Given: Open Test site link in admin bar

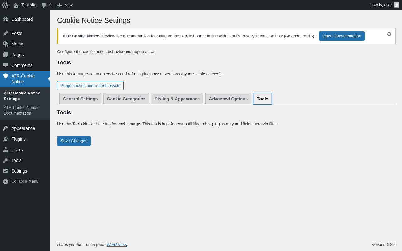Looking at the screenshot, I should tap(29, 5).
